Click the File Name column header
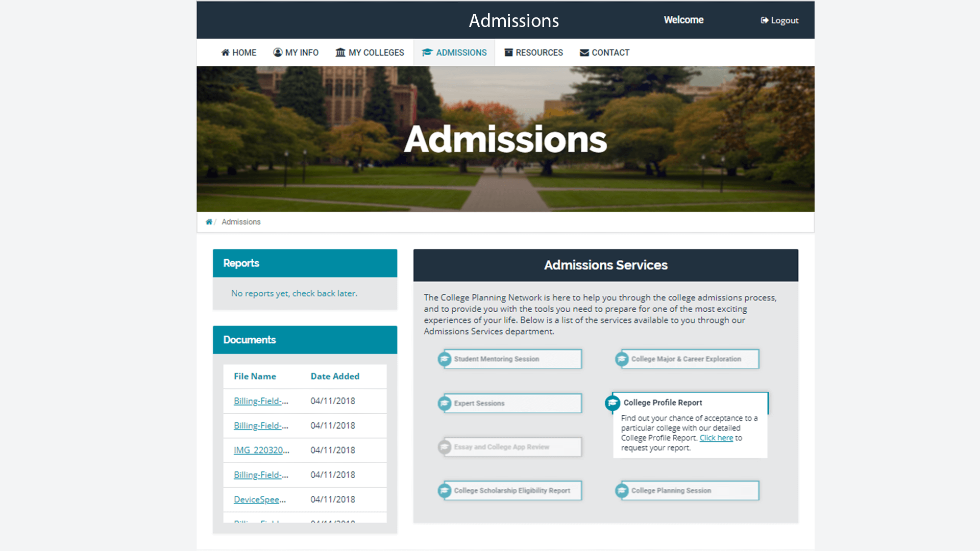 (255, 376)
